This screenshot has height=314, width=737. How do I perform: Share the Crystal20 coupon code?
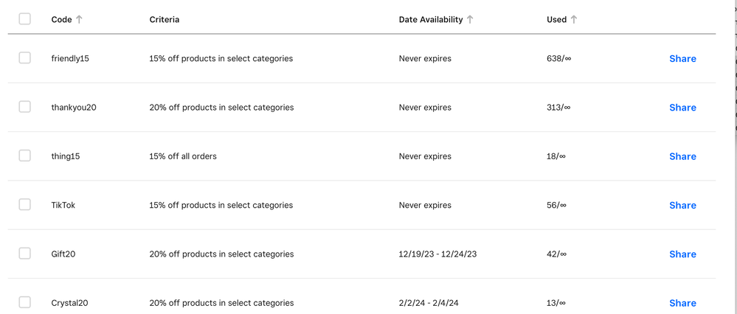pyautogui.click(x=682, y=303)
